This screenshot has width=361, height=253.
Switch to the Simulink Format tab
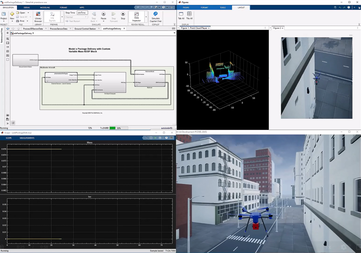tap(63, 7)
